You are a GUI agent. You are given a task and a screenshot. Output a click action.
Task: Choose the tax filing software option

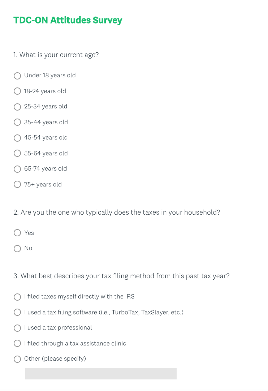(17, 312)
